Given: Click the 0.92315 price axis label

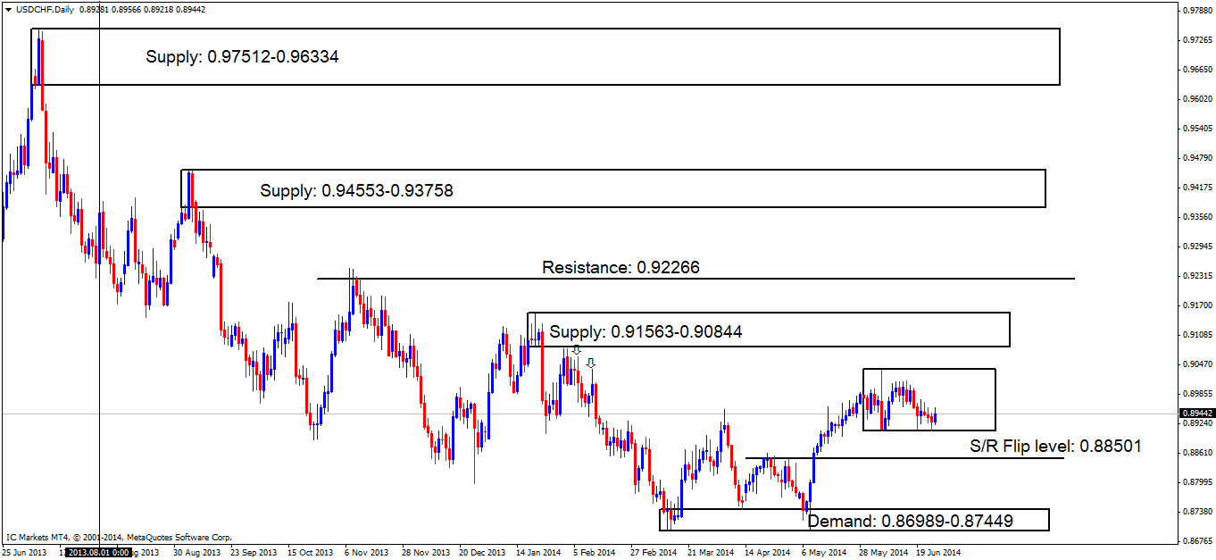Looking at the screenshot, I should (x=1197, y=276).
